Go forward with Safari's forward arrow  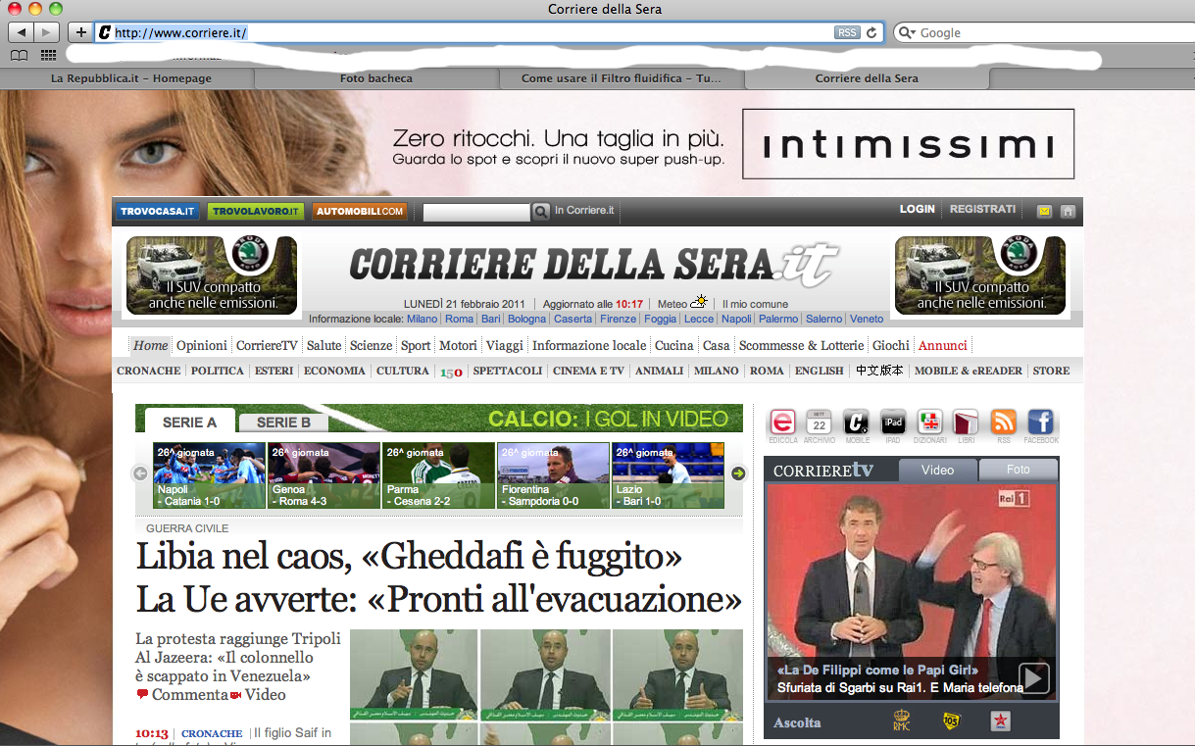point(46,32)
